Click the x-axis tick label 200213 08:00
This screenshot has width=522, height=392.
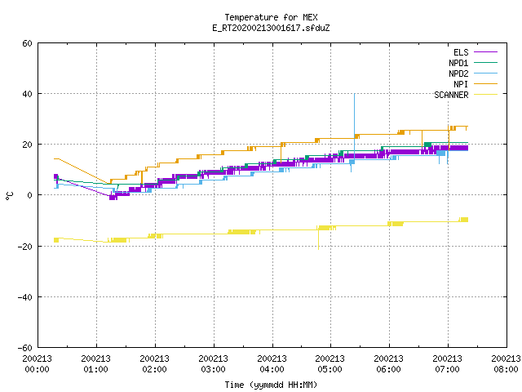[x=506, y=364]
